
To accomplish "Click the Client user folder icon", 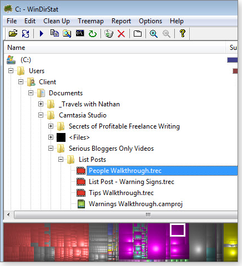I will 31,82.
